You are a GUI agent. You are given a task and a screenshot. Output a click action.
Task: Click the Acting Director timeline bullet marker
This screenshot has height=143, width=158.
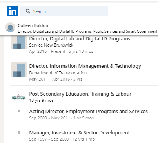19,111
